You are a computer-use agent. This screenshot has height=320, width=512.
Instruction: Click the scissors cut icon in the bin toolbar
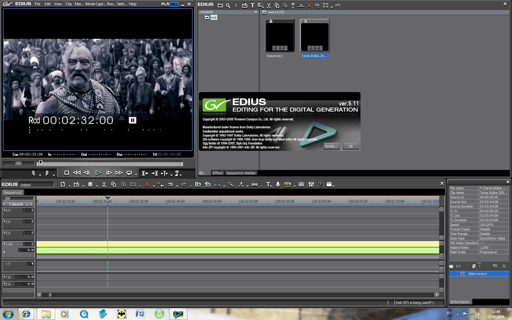(x=269, y=5)
